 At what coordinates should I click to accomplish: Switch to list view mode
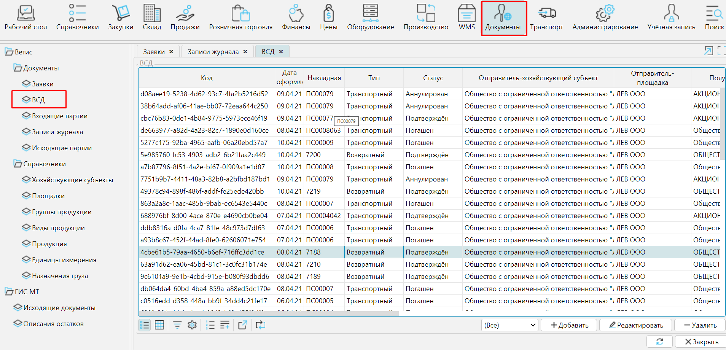(x=145, y=325)
